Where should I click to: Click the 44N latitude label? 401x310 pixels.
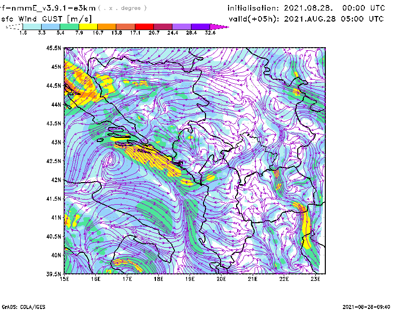pyautogui.click(x=56, y=104)
